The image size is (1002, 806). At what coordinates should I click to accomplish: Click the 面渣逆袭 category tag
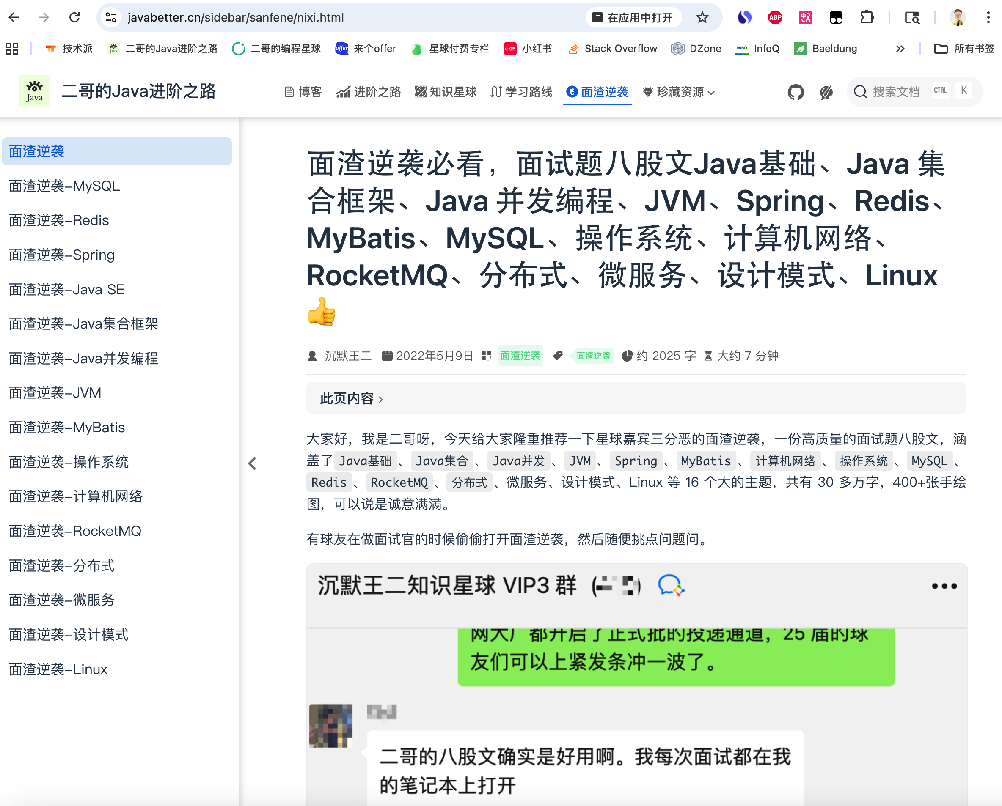[x=520, y=356]
